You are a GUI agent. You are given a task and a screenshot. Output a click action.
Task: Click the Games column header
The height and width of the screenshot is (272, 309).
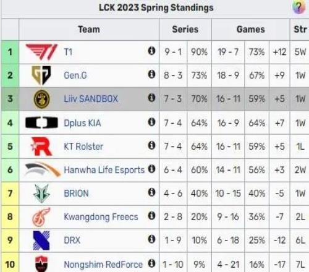tap(251, 30)
